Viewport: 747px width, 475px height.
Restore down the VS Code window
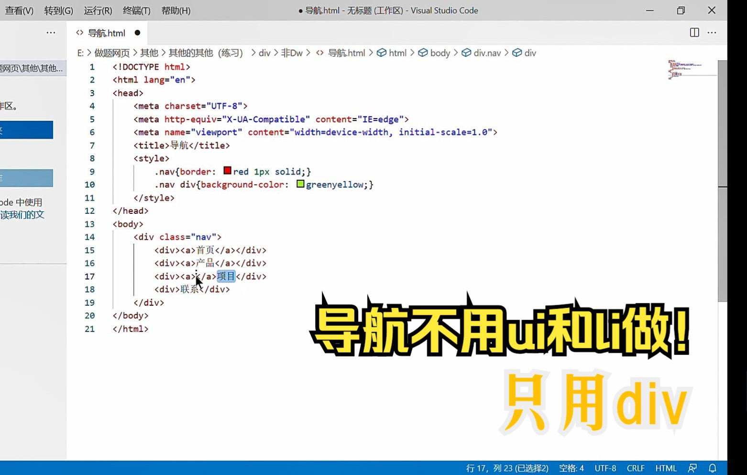[x=681, y=11]
